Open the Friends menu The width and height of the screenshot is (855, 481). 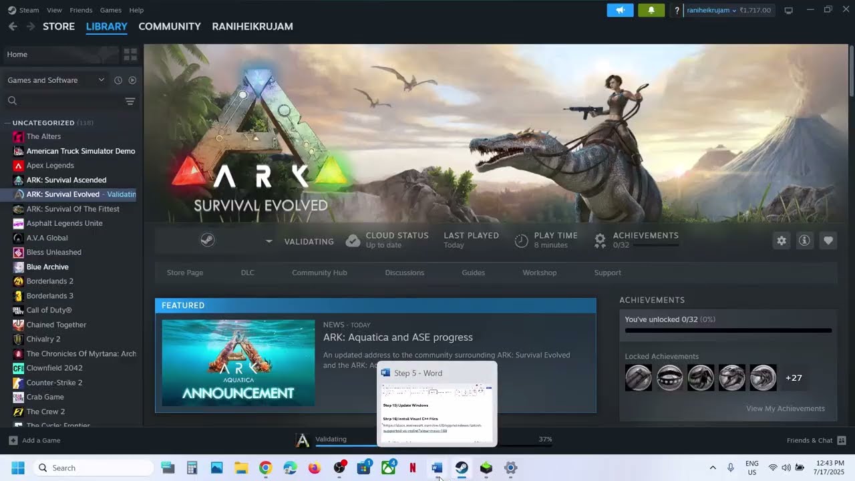tap(81, 10)
